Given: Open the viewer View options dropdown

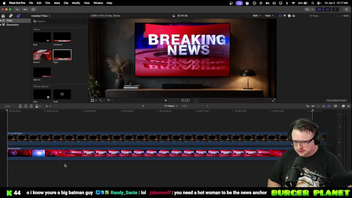Looking at the screenshot, I should (269, 16).
